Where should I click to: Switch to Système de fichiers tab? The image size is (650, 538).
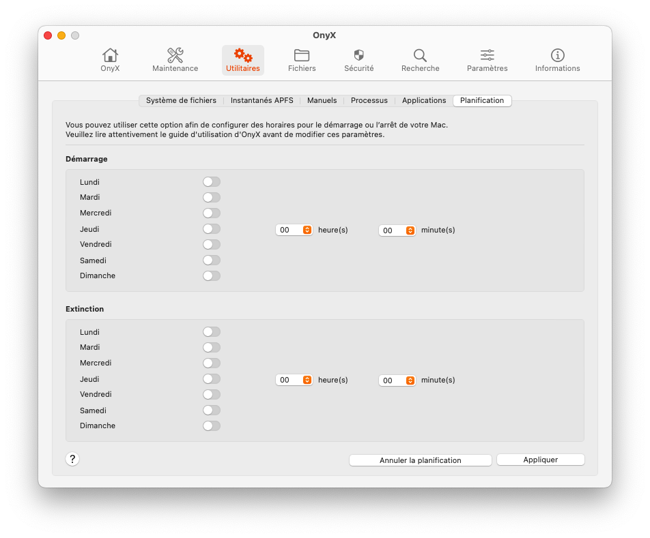(x=181, y=100)
